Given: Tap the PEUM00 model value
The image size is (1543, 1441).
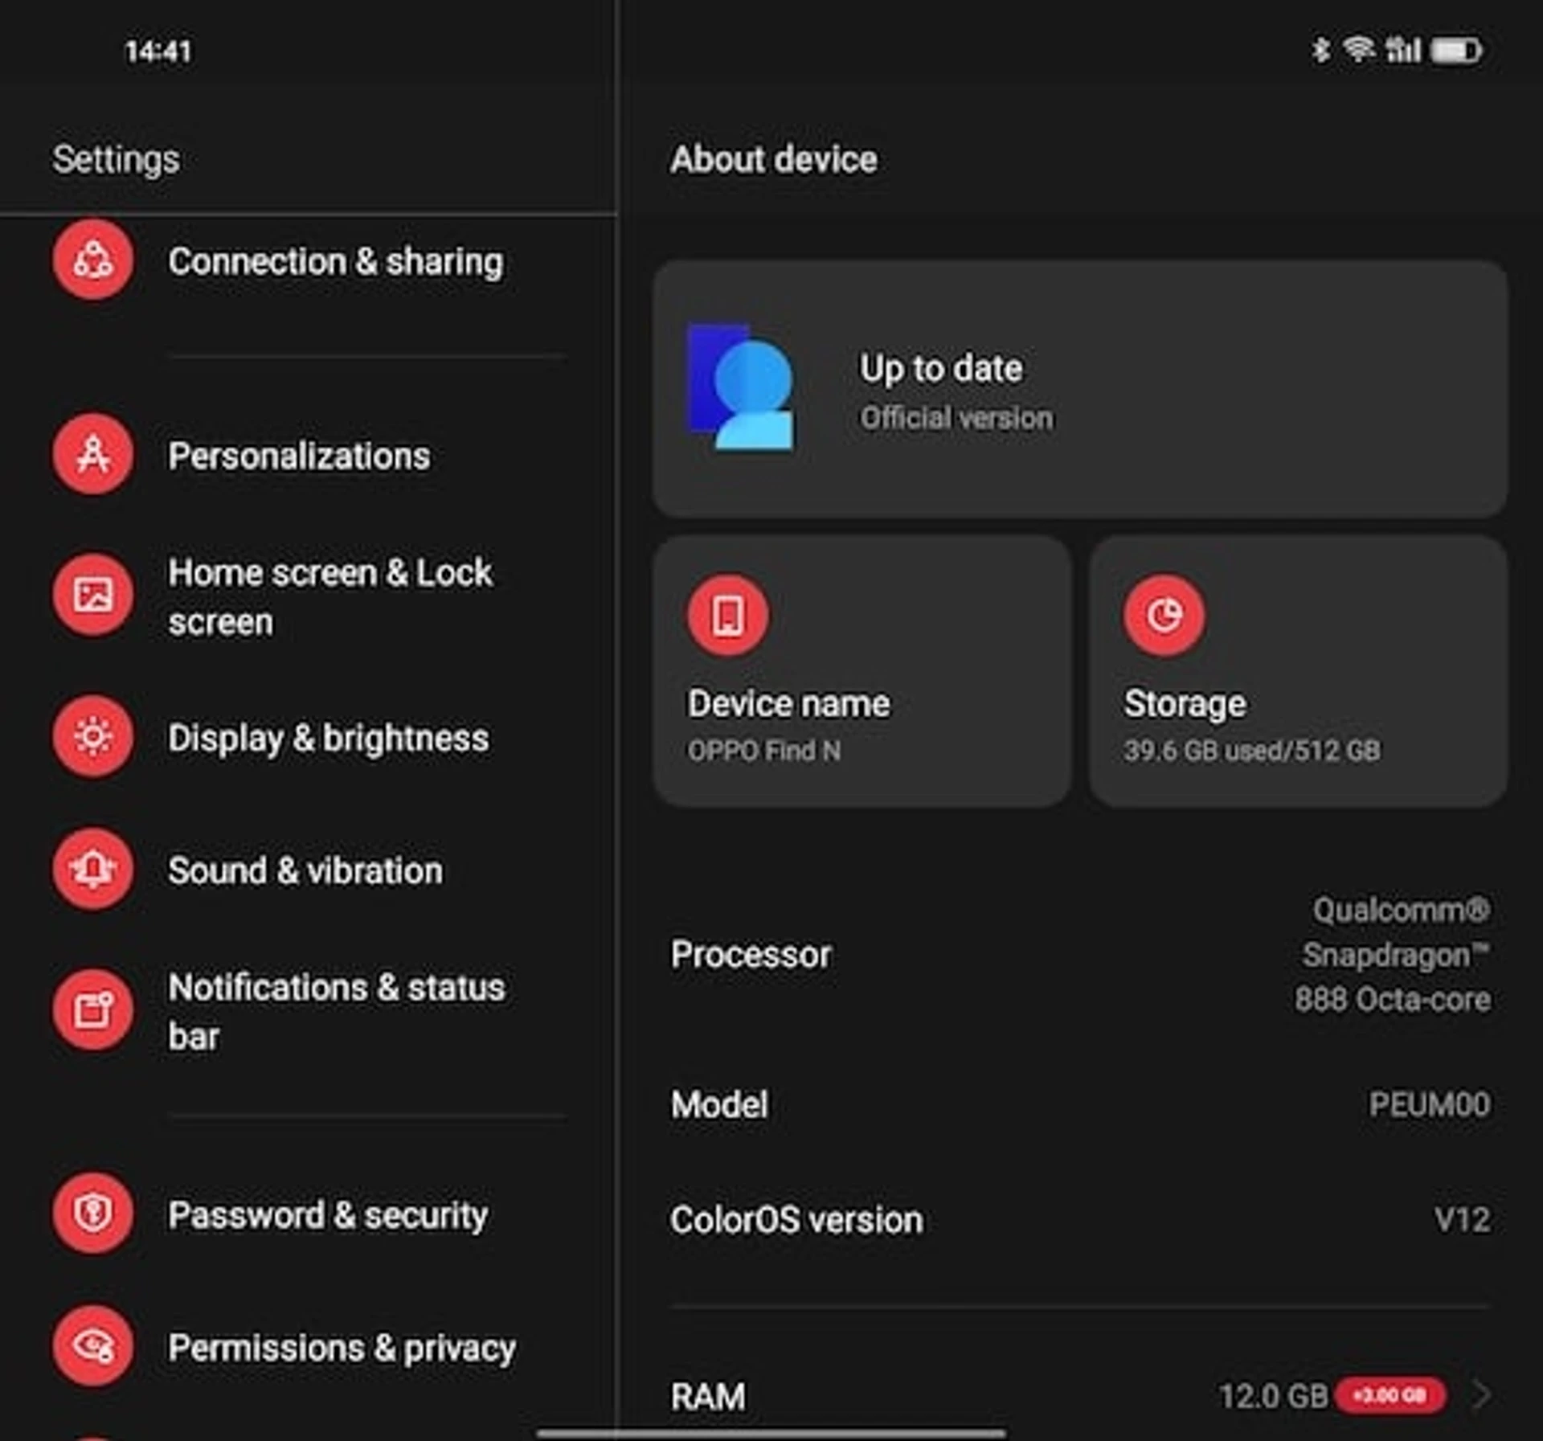Looking at the screenshot, I should pyautogui.click(x=1430, y=1104).
